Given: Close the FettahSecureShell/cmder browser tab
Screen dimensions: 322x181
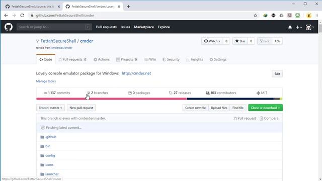Looking at the screenshot, I should click(x=119, y=7).
